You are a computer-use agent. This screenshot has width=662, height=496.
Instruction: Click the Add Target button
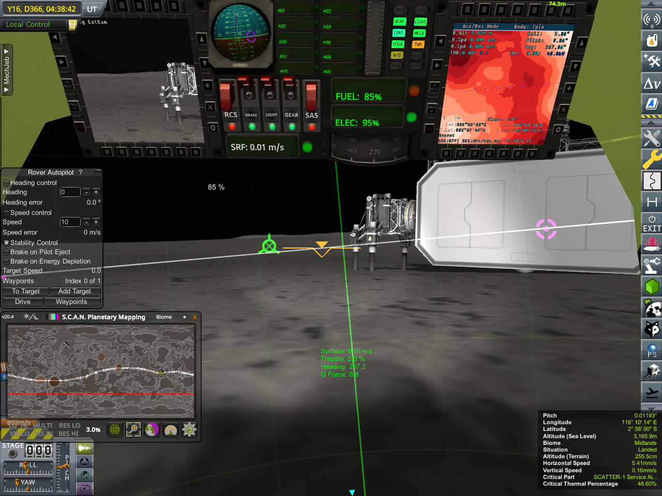pos(74,291)
